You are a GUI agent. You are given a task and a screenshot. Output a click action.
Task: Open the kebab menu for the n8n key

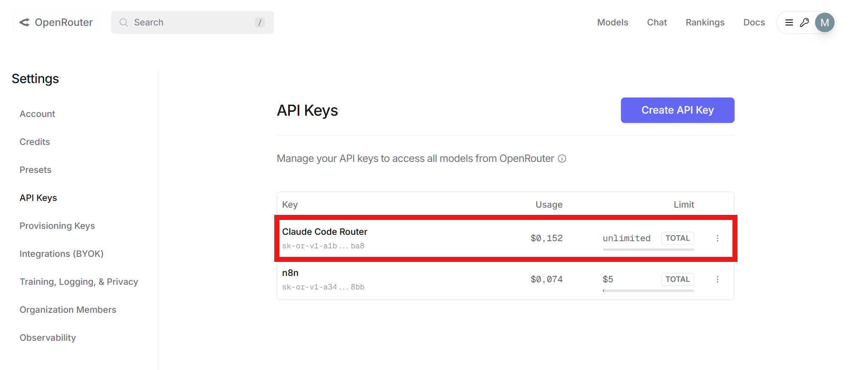click(x=718, y=279)
